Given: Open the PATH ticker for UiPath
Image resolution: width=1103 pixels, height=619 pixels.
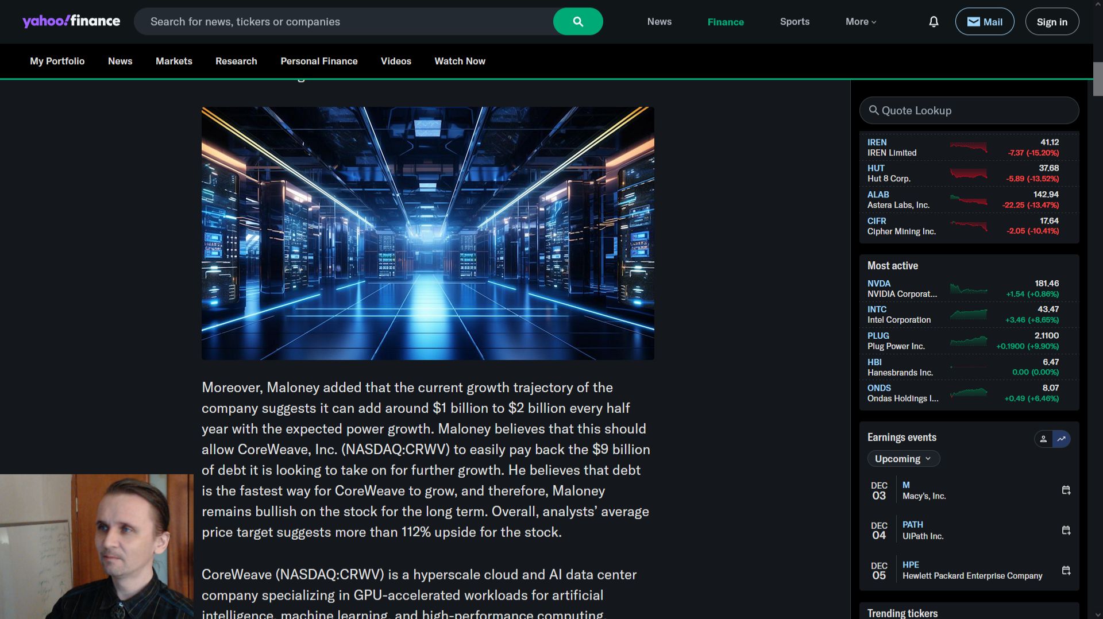Looking at the screenshot, I should tap(912, 524).
